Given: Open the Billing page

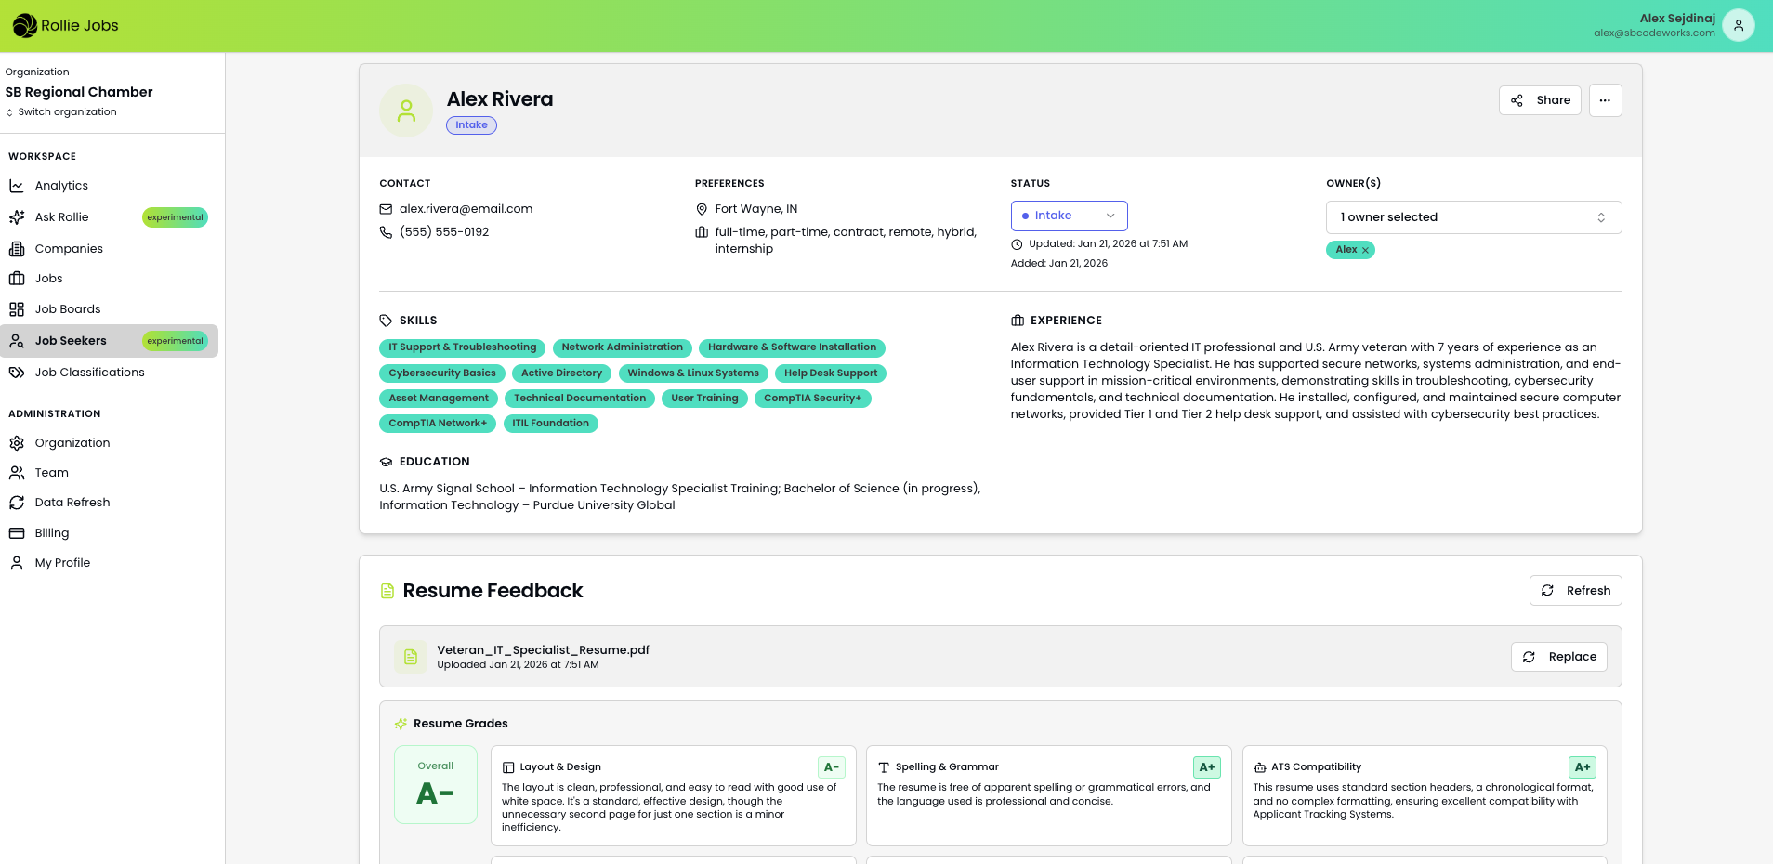Looking at the screenshot, I should tap(51, 532).
